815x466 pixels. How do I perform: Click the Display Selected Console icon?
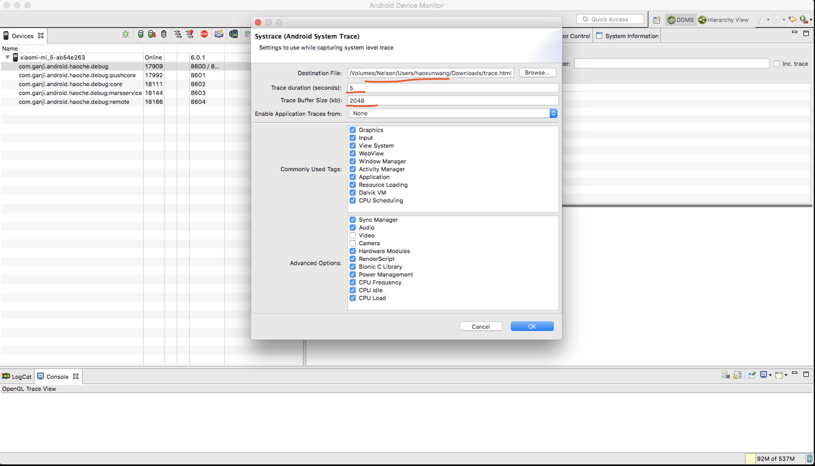click(764, 375)
